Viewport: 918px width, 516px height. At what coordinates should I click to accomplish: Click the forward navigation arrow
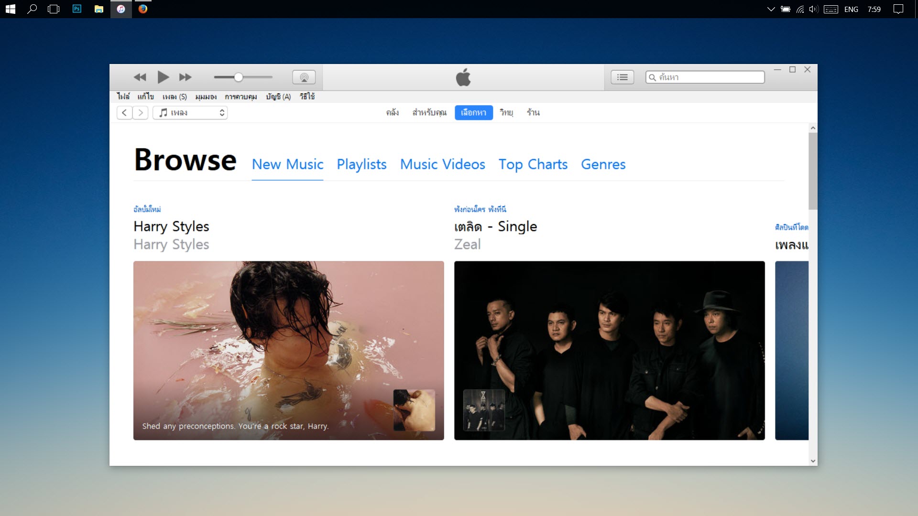pos(140,113)
